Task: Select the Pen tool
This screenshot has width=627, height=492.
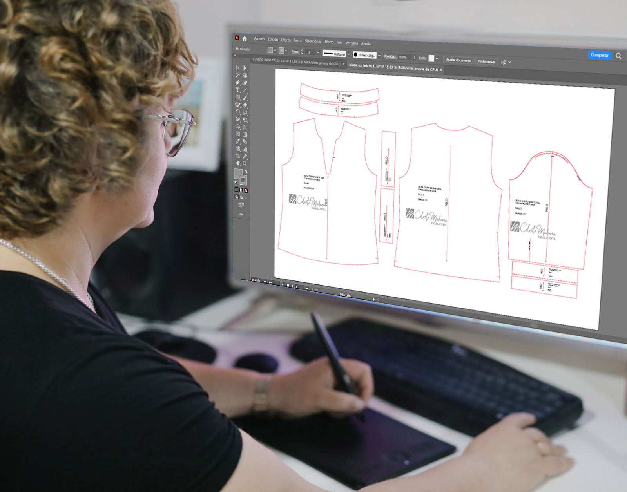Action: pyautogui.click(x=238, y=83)
